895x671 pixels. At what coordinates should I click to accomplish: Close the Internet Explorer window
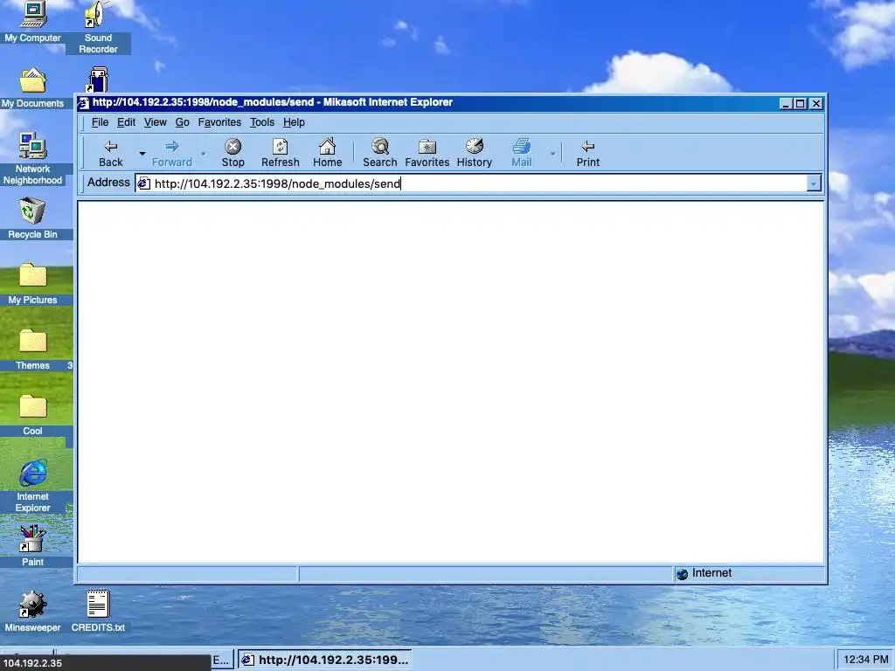pos(816,103)
